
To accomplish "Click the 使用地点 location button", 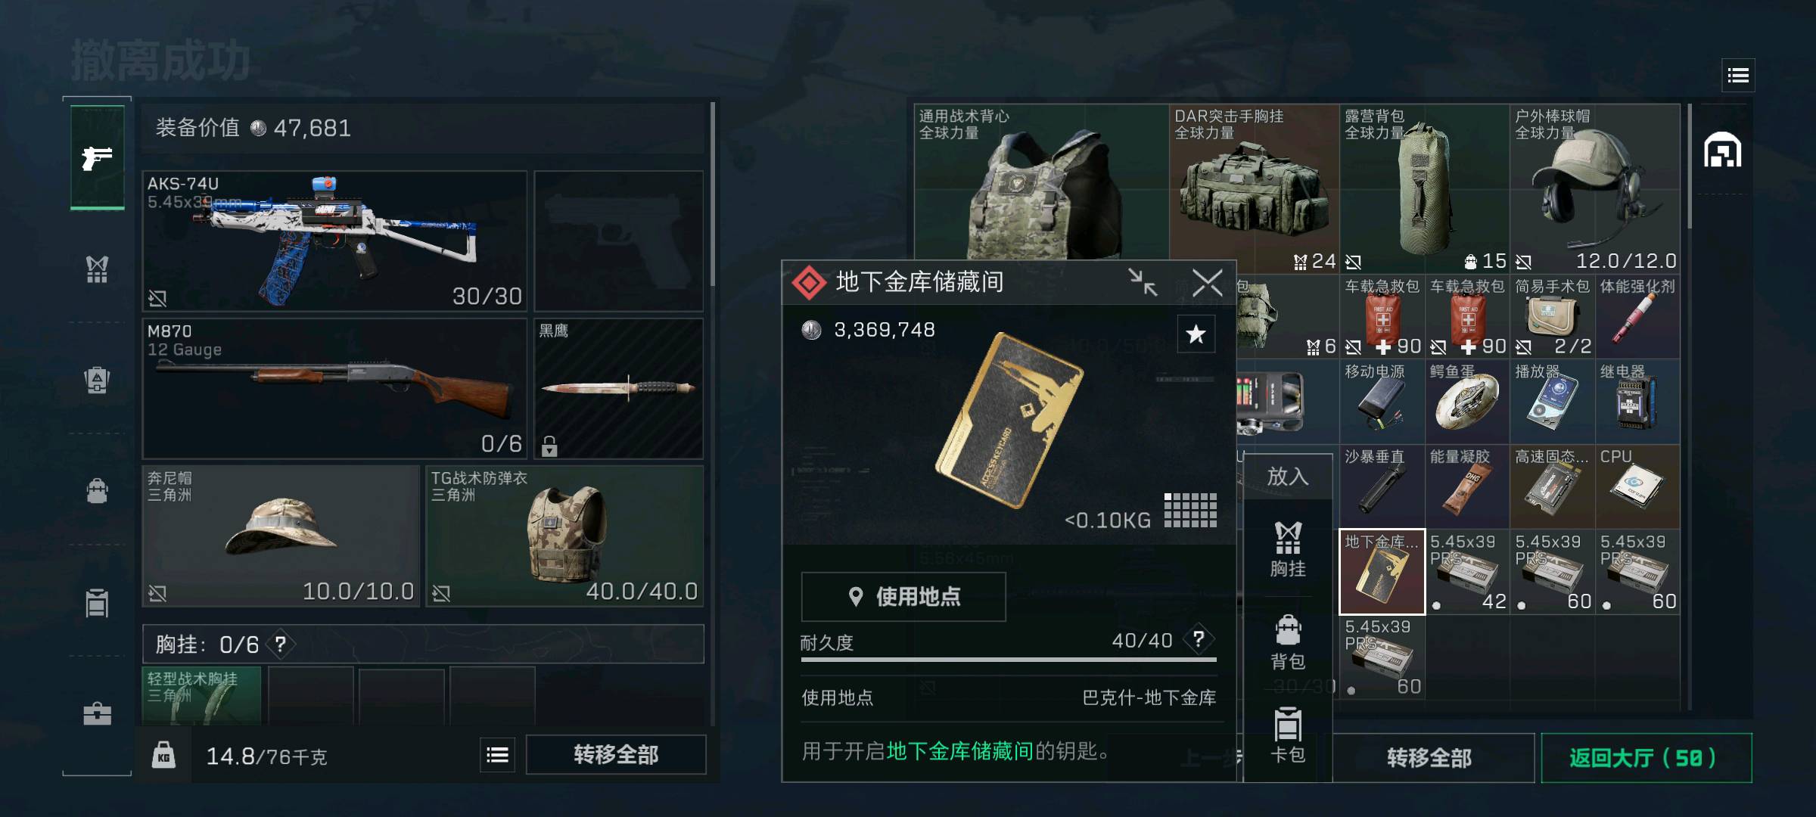I will coord(903,597).
